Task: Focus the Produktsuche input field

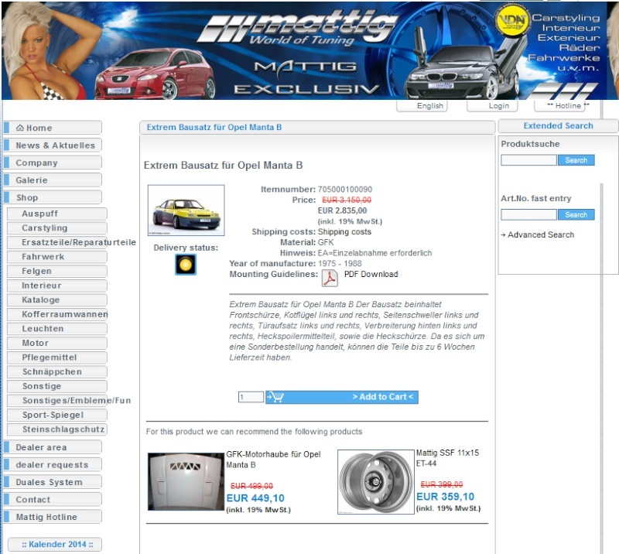Action: [528, 160]
